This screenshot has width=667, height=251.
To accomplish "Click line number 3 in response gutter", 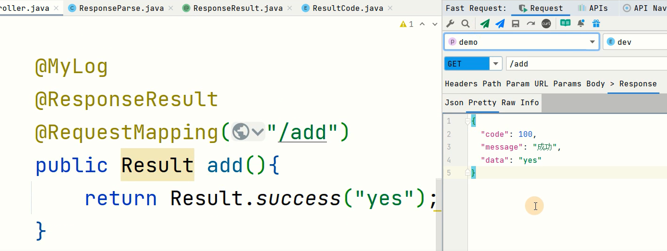I will click(449, 147).
